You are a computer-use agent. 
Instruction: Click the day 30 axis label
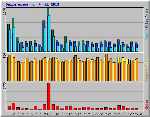click(x=136, y=114)
